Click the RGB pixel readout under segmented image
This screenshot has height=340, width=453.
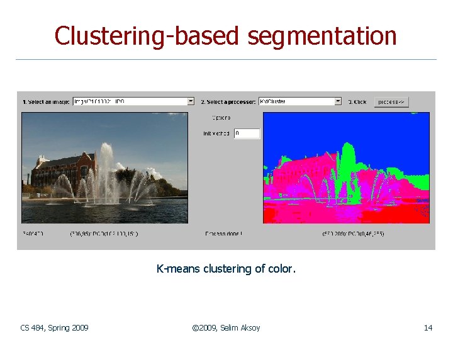(x=353, y=234)
